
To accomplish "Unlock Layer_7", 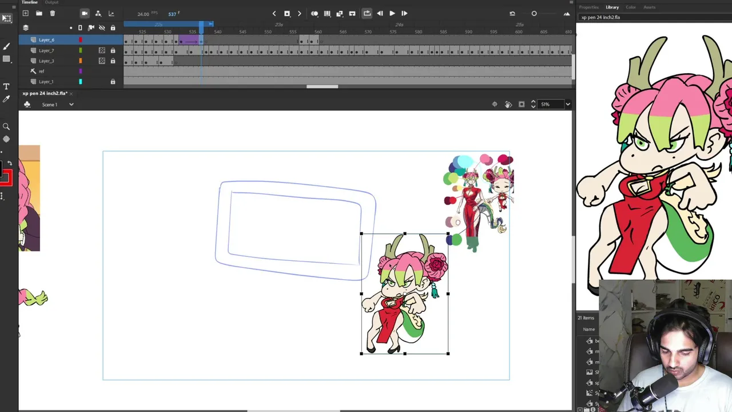I will (x=113, y=50).
